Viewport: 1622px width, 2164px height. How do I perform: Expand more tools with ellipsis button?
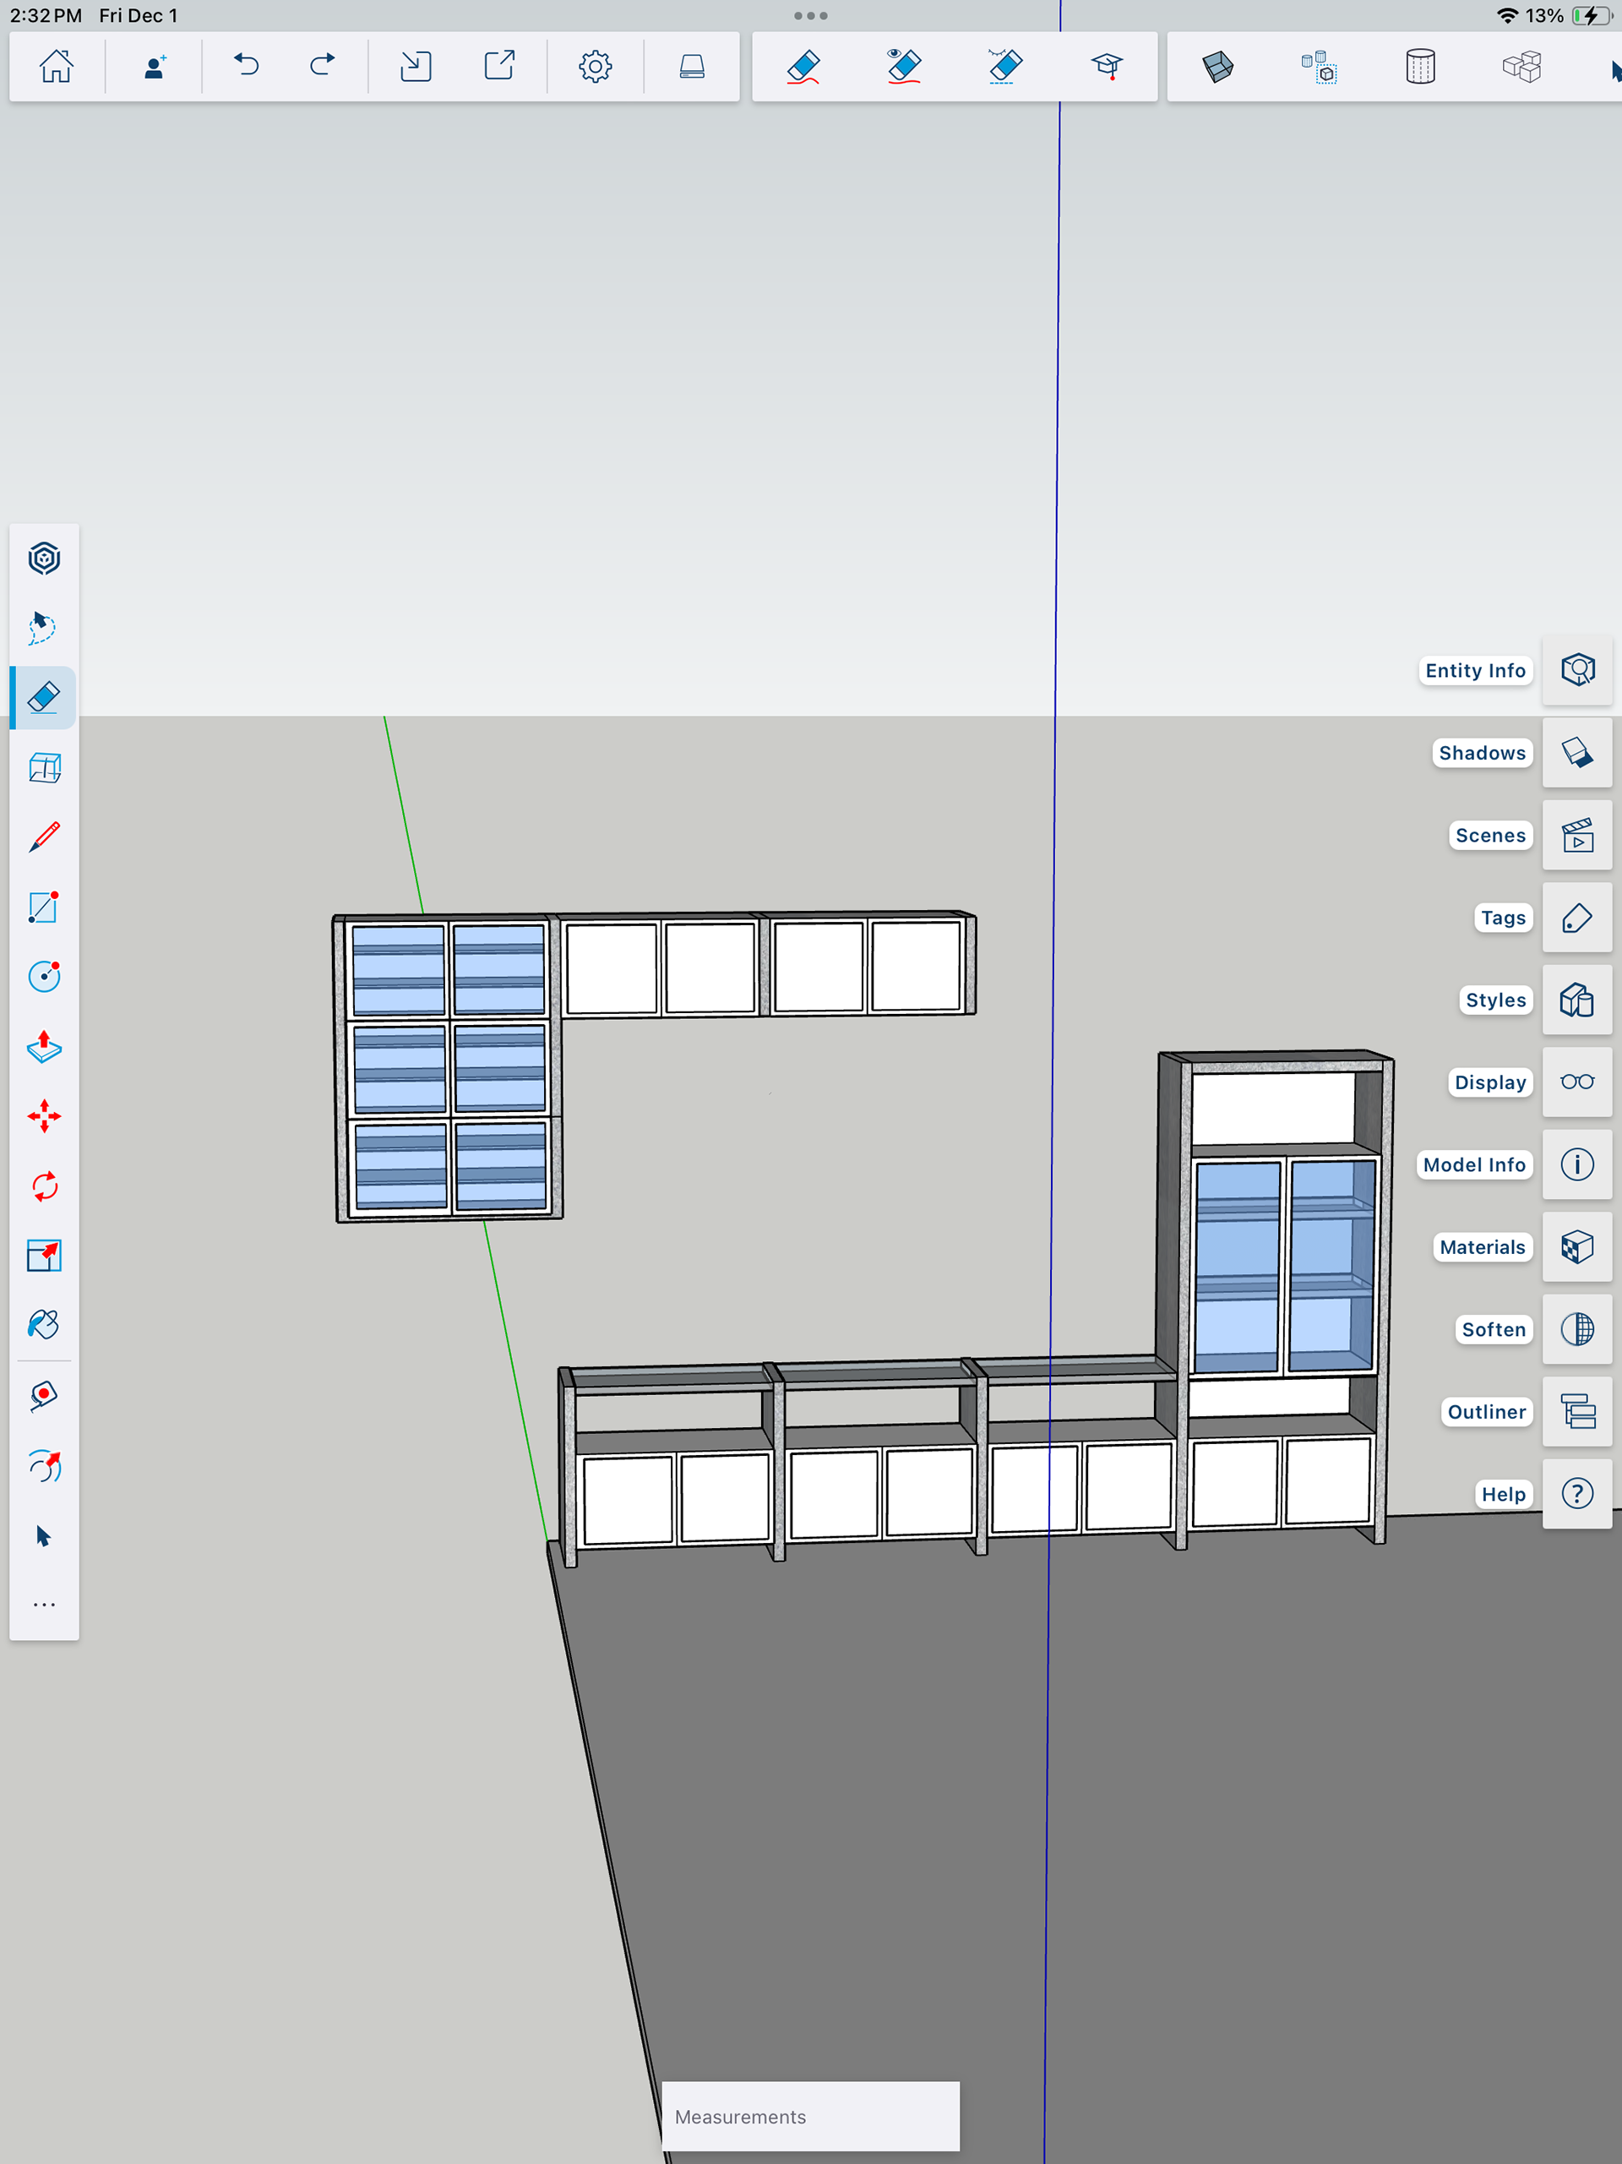pos(44,1605)
